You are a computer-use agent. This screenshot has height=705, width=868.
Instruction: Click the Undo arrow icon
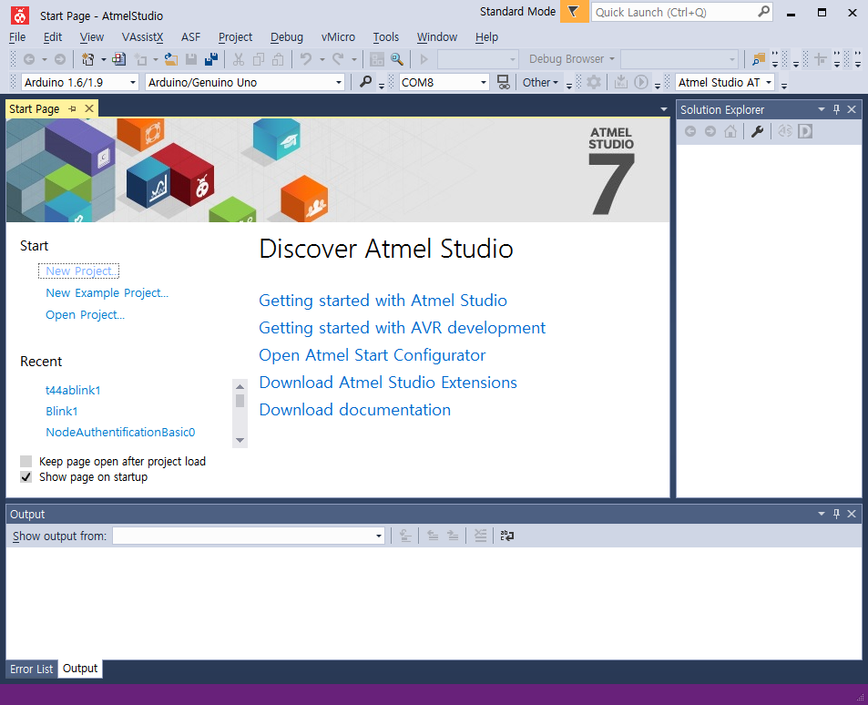tap(306, 59)
